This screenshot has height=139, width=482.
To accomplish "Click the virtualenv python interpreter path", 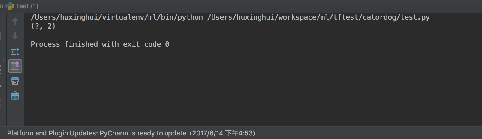I will (x=117, y=17).
